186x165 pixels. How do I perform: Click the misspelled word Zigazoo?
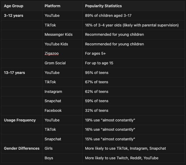pyautogui.click(x=52, y=53)
